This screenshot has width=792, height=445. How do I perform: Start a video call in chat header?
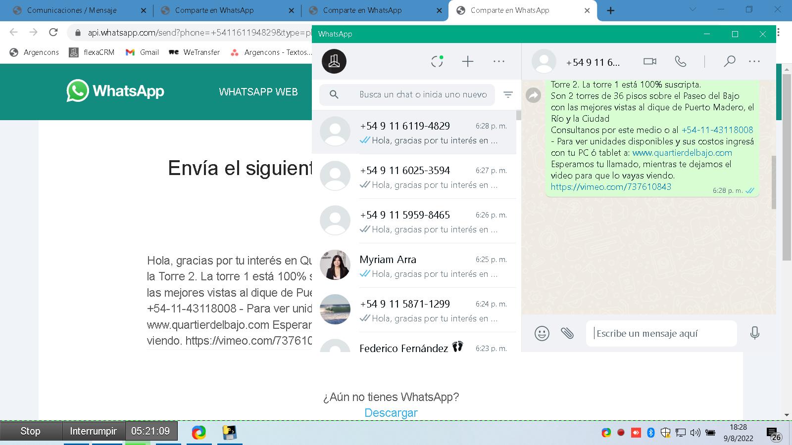pyautogui.click(x=649, y=61)
